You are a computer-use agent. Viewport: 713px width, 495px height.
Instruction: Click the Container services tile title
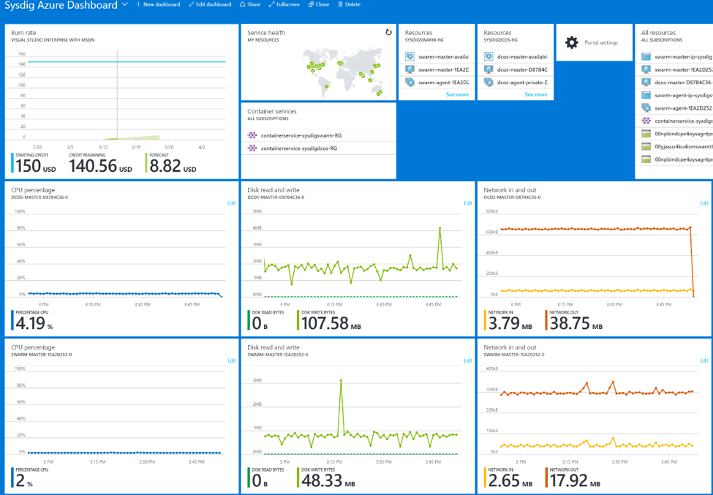272,111
